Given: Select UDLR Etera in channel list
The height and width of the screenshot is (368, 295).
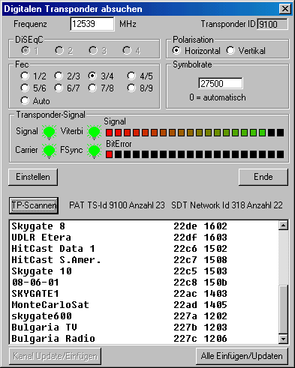Looking at the screenshot, I should coord(144,238).
